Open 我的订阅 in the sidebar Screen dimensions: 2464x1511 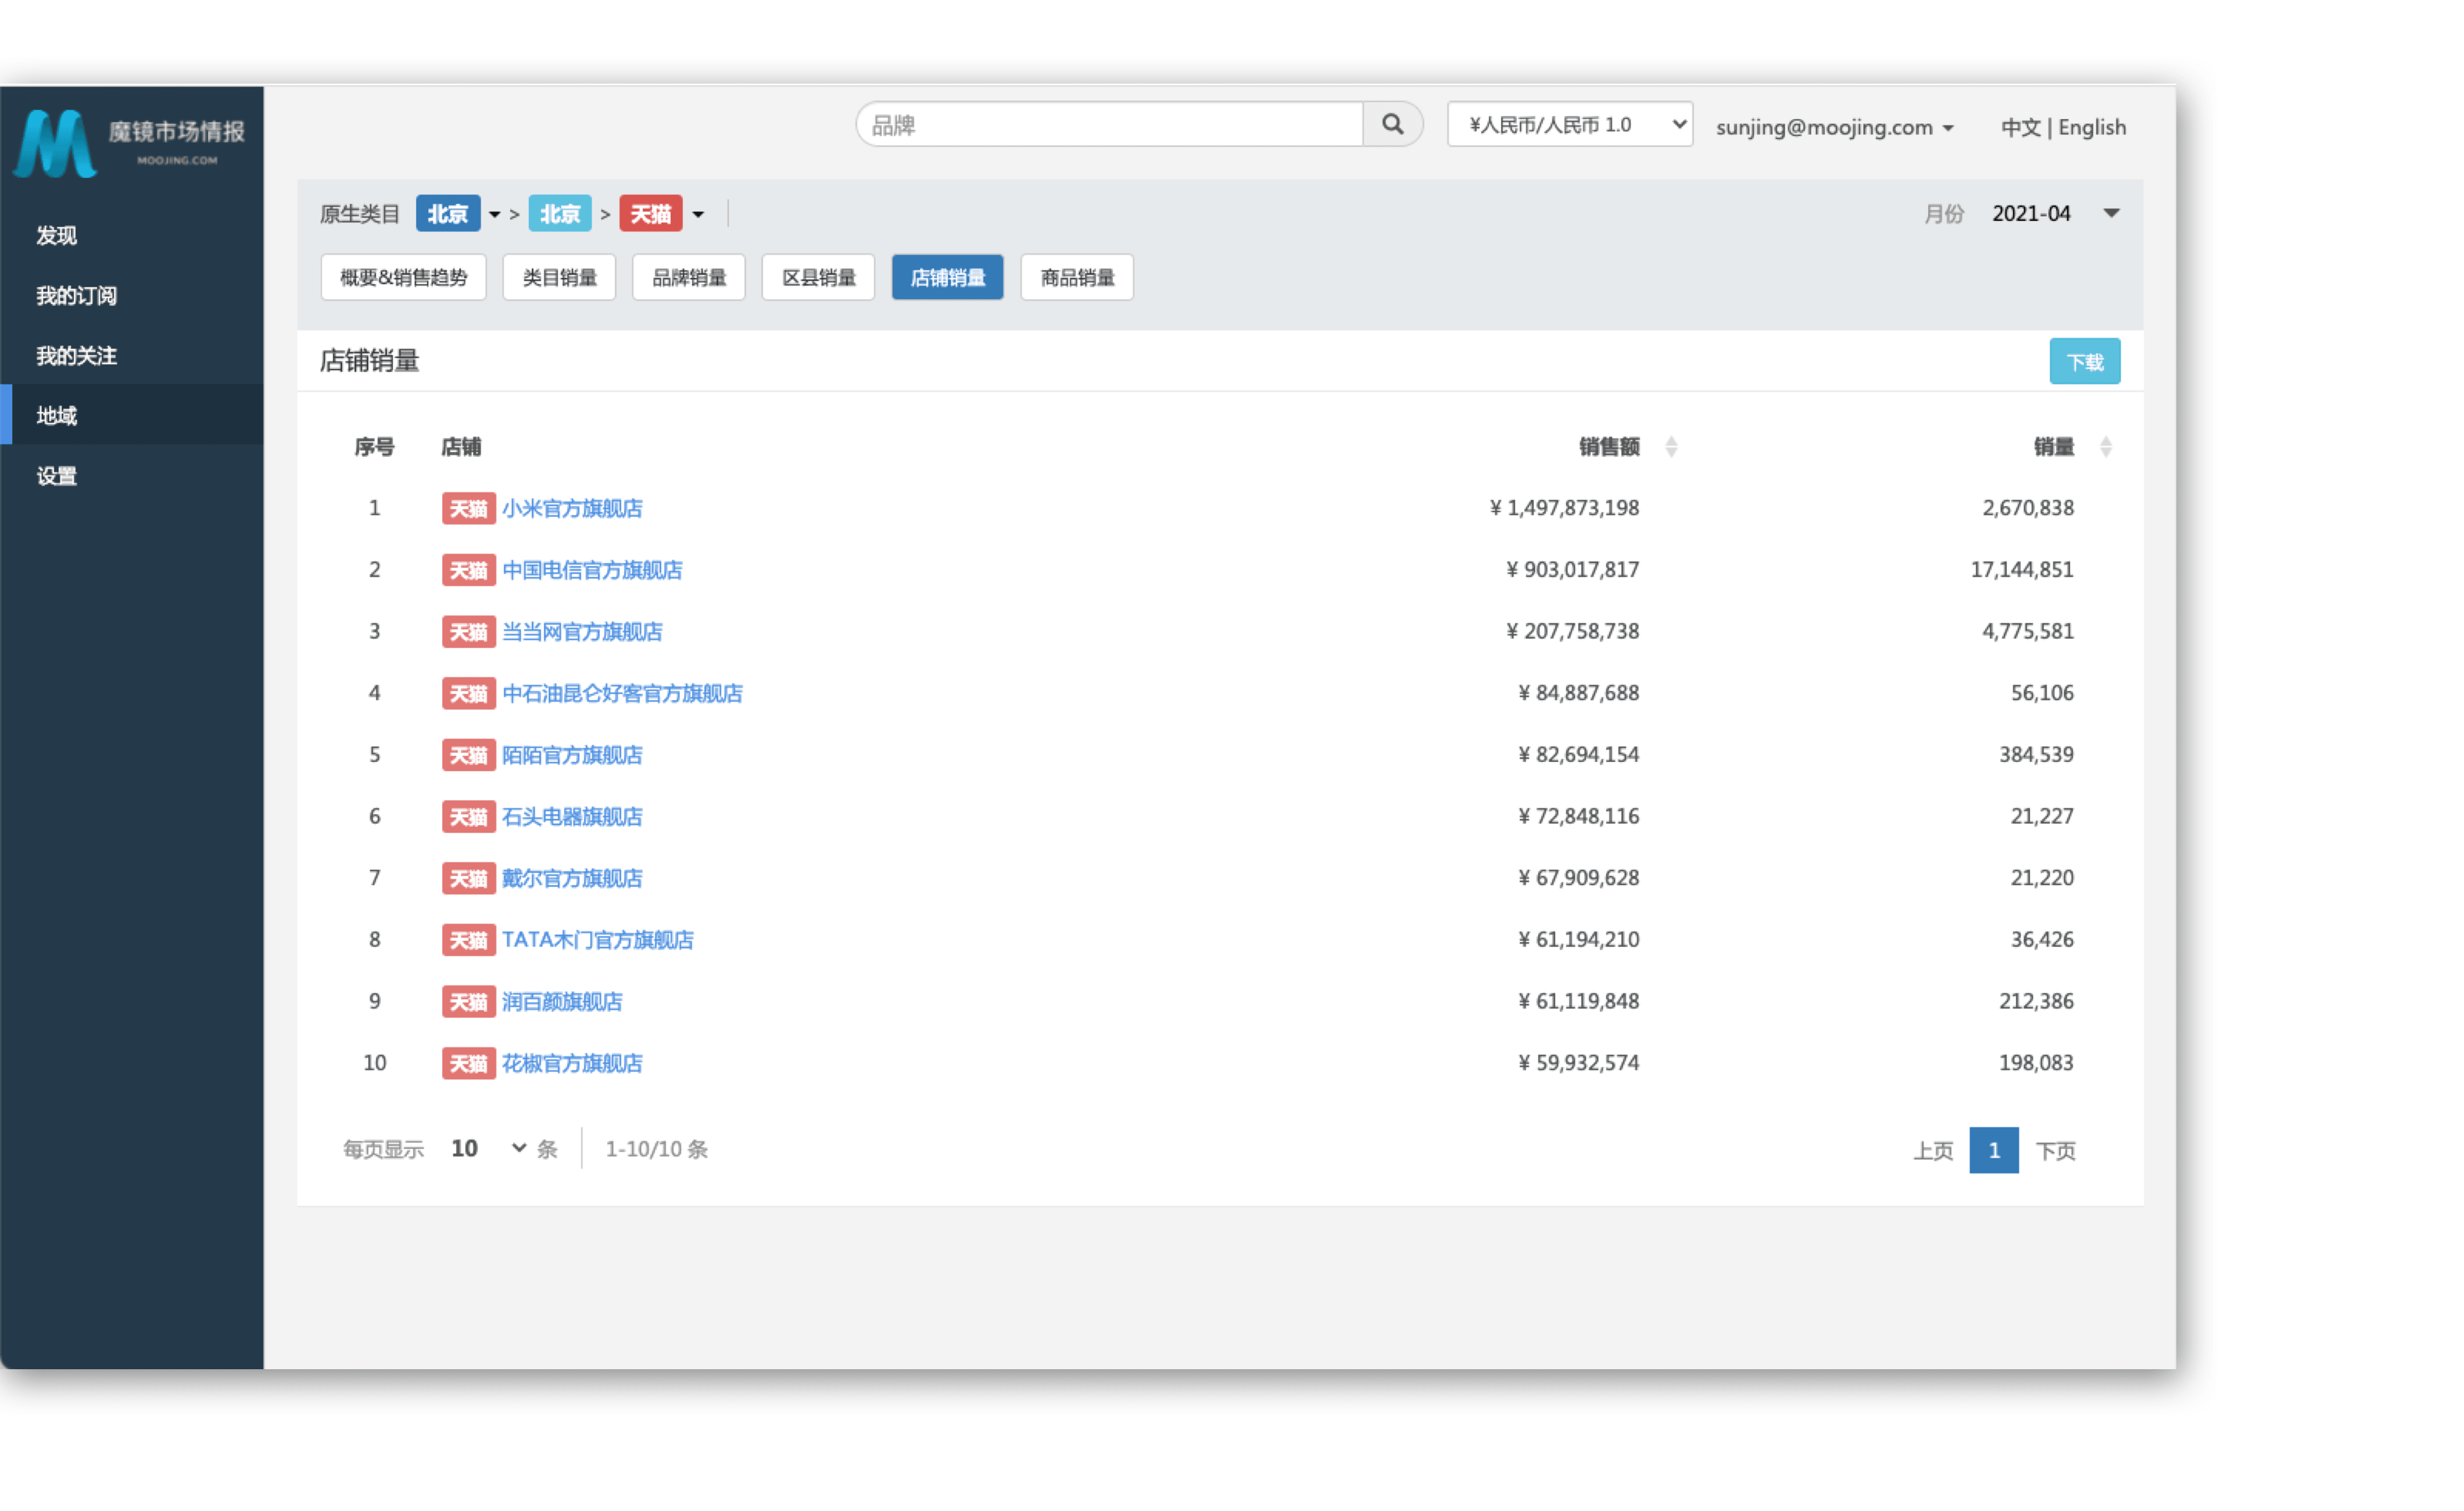[77, 296]
